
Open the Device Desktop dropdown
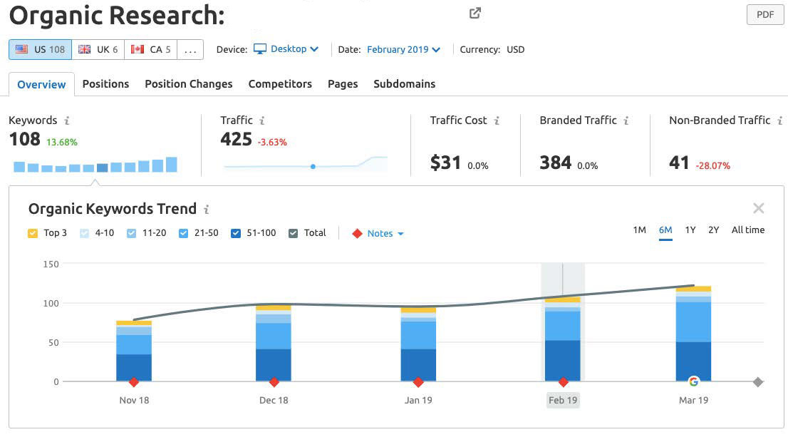(x=287, y=49)
